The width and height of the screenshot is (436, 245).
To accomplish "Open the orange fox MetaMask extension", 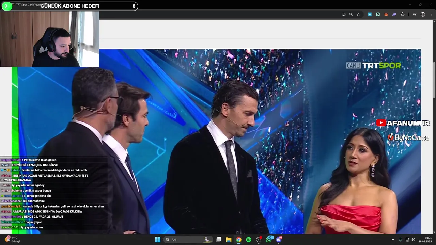I will tap(386, 14).
